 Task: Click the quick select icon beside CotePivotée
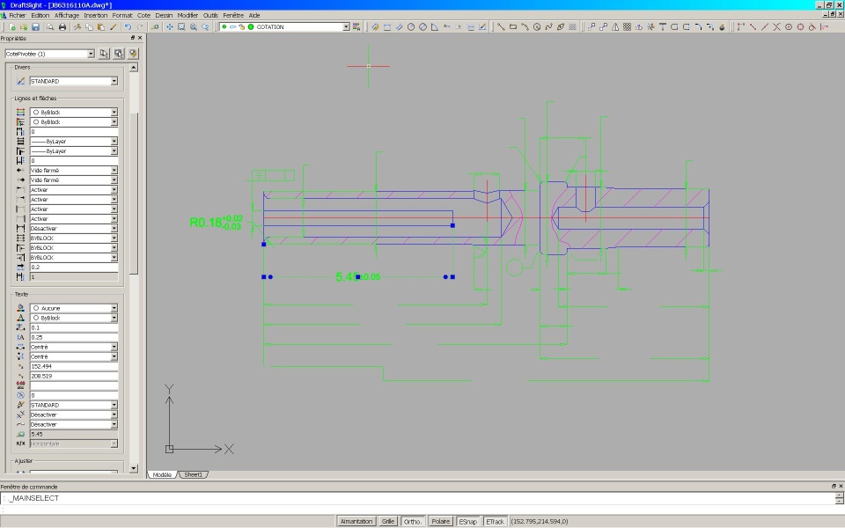133,54
